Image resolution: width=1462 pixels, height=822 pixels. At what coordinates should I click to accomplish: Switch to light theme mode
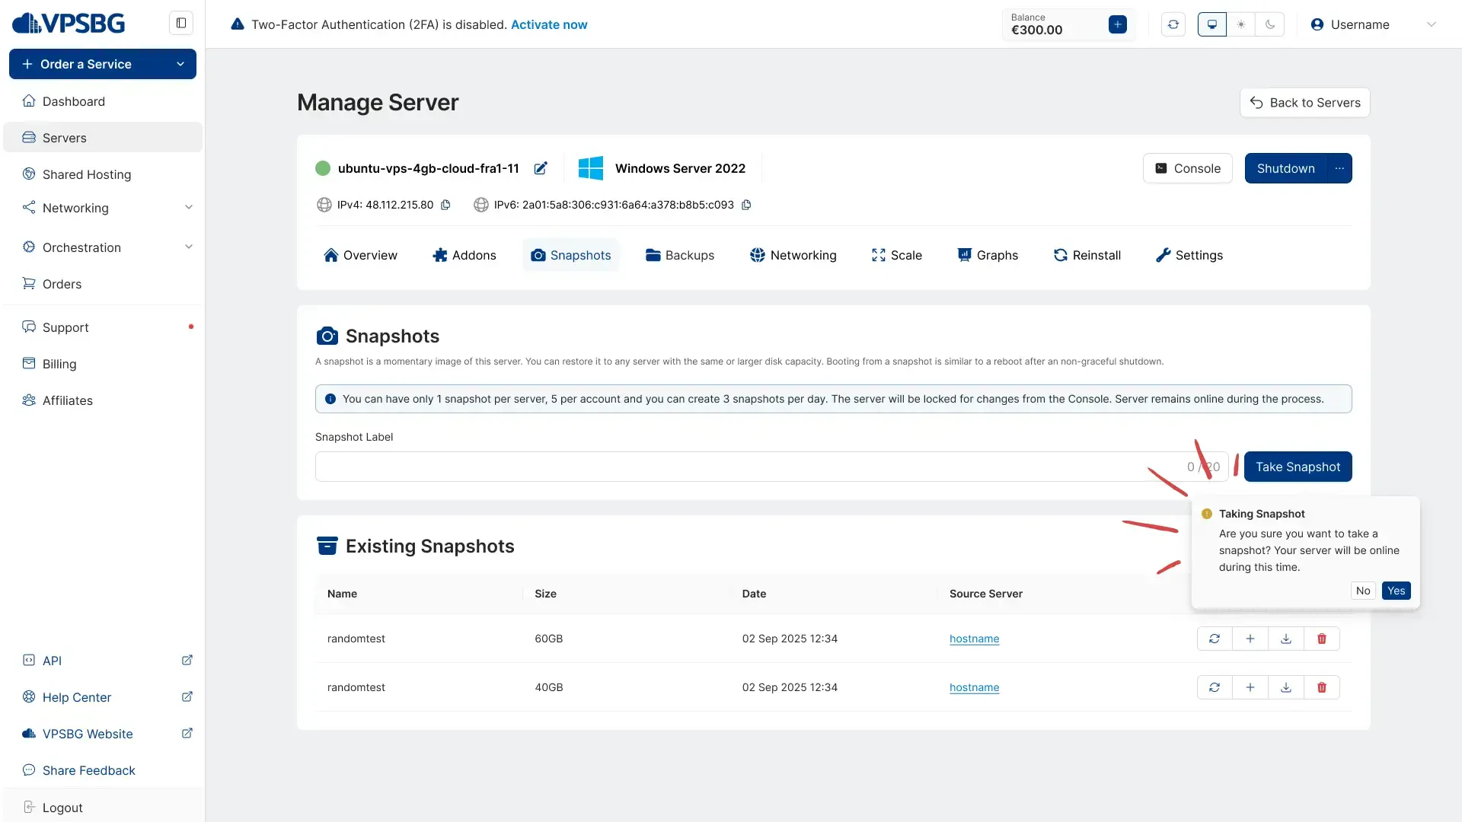[x=1240, y=24]
